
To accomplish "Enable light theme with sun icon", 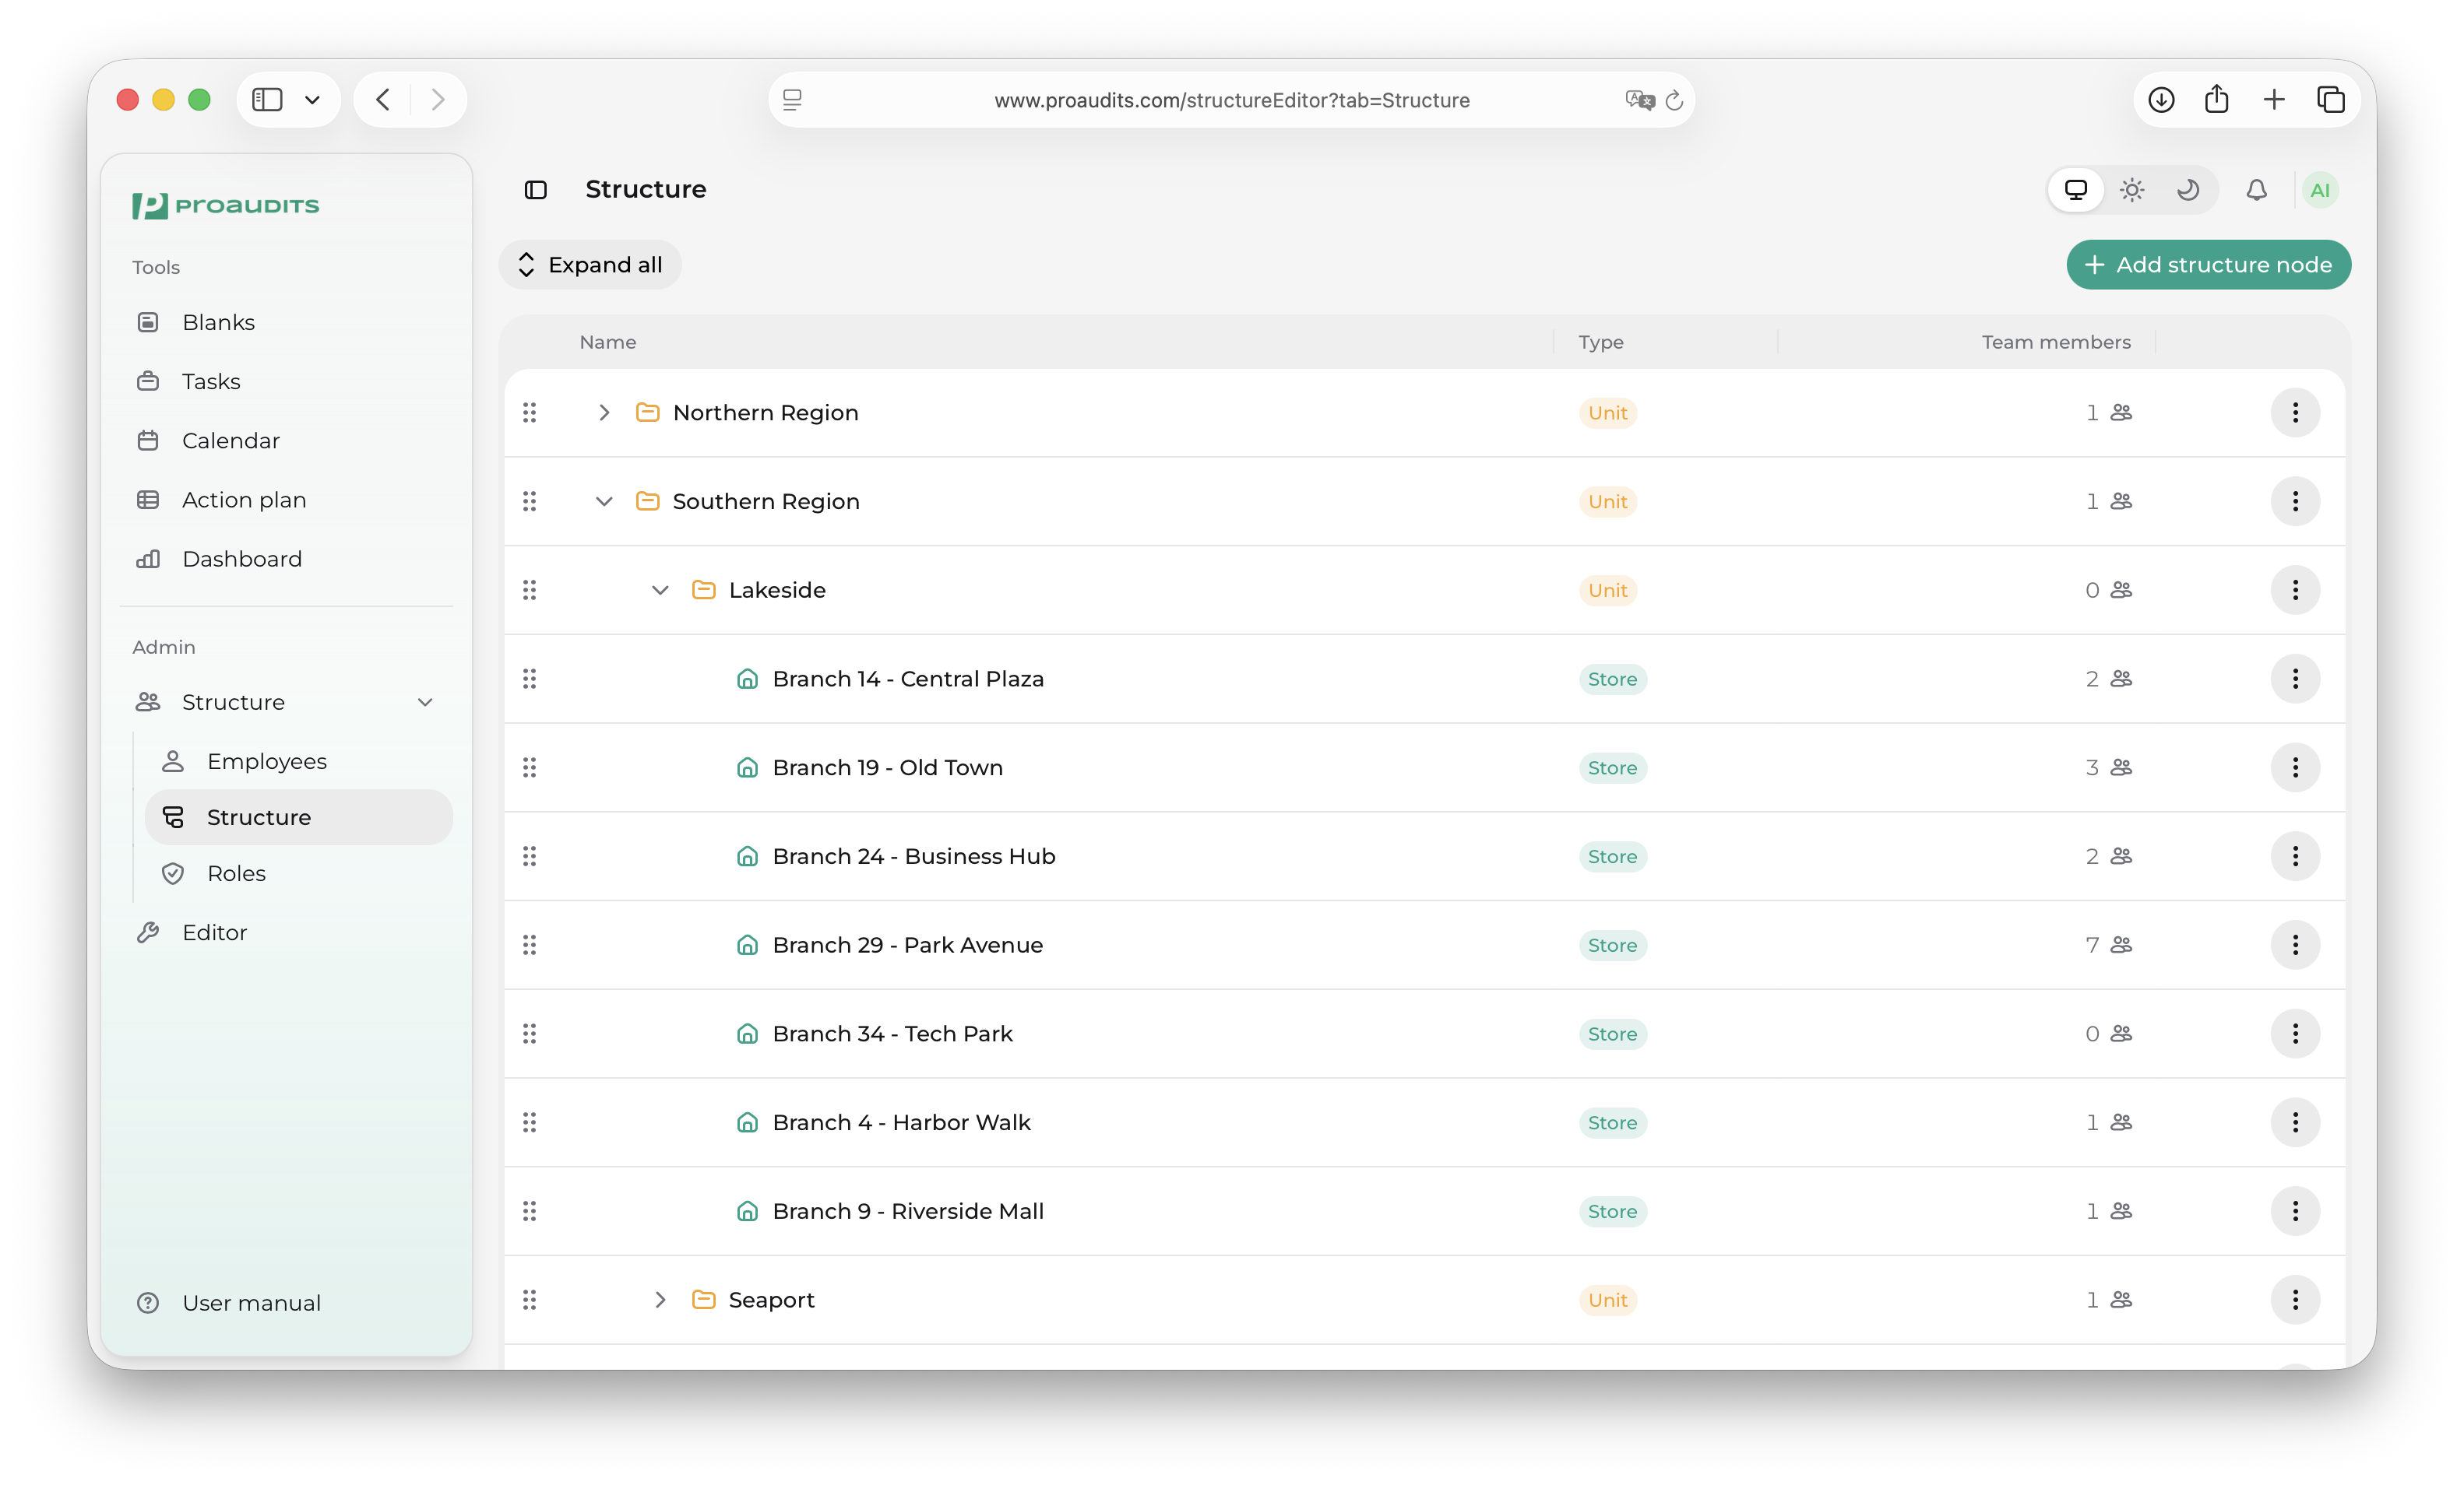I will click(x=2132, y=190).
